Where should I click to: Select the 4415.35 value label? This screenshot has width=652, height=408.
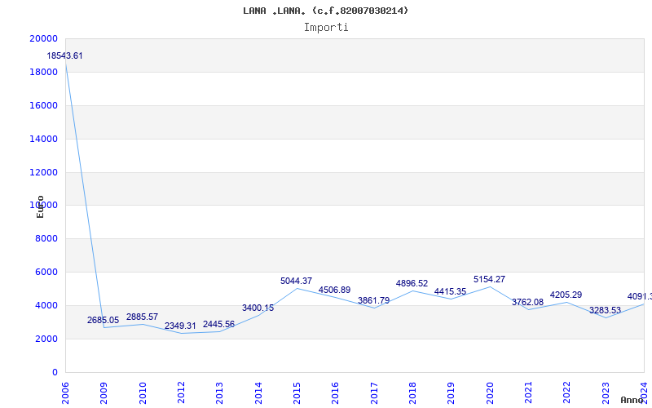[x=450, y=291]
